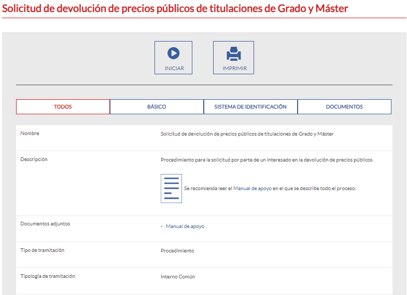This screenshot has width=407, height=295.
Task: Open Manual de apoyo under Documentos adjuntos
Action: pyautogui.click(x=185, y=226)
